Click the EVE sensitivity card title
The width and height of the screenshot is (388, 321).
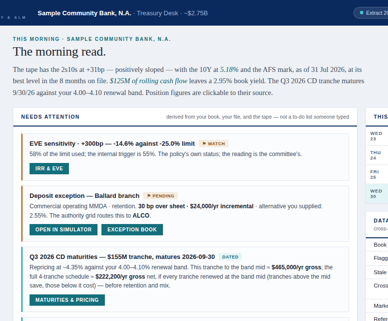[x=112, y=144]
